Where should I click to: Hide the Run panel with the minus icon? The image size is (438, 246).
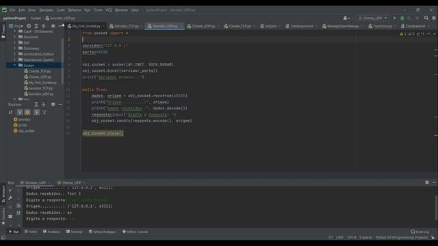click(x=434, y=182)
